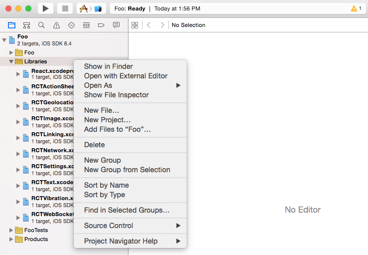Viewport: 368px width, 255px height.
Task: Go back in editor history
Action: click(x=148, y=25)
